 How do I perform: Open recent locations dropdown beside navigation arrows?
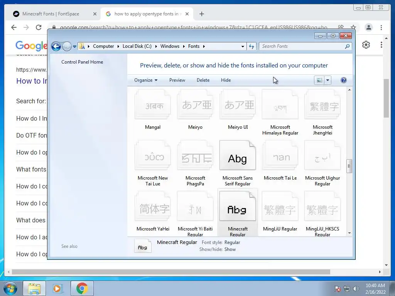click(74, 47)
